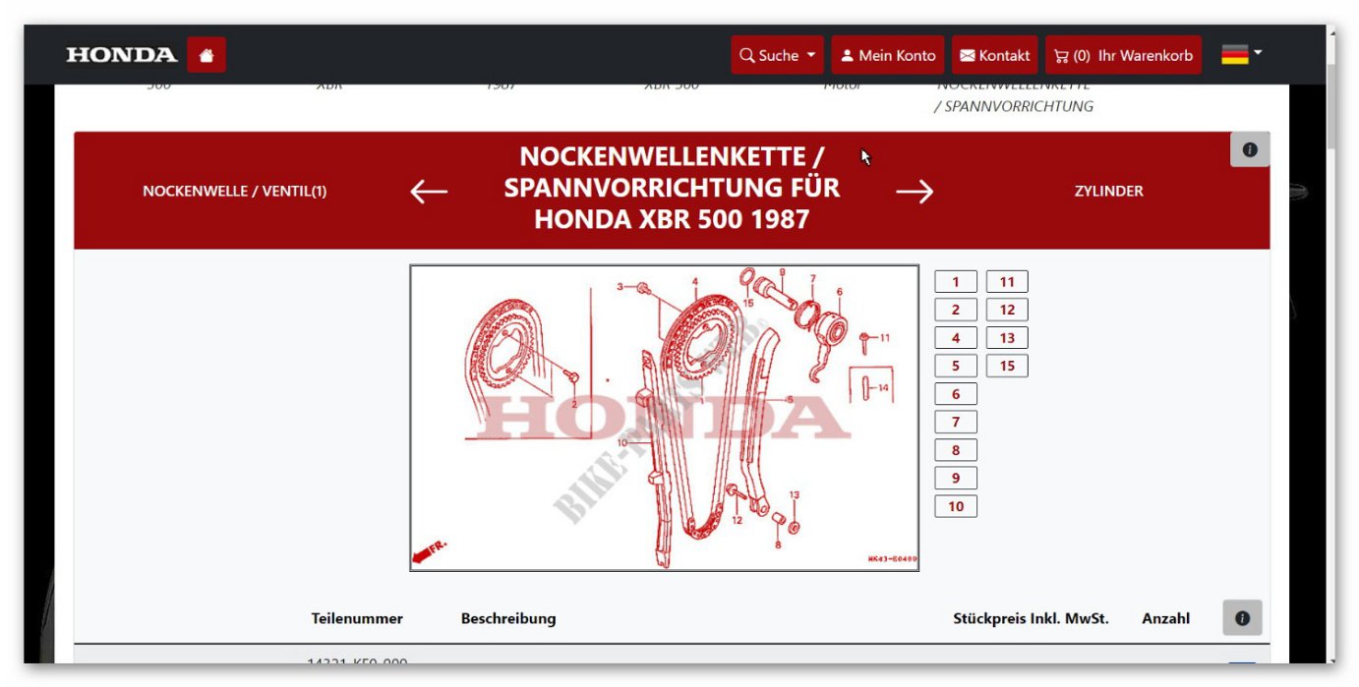This screenshot has height=687, width=1359.
Task: Click the info icon in red banner
Action: (1249, 150)
